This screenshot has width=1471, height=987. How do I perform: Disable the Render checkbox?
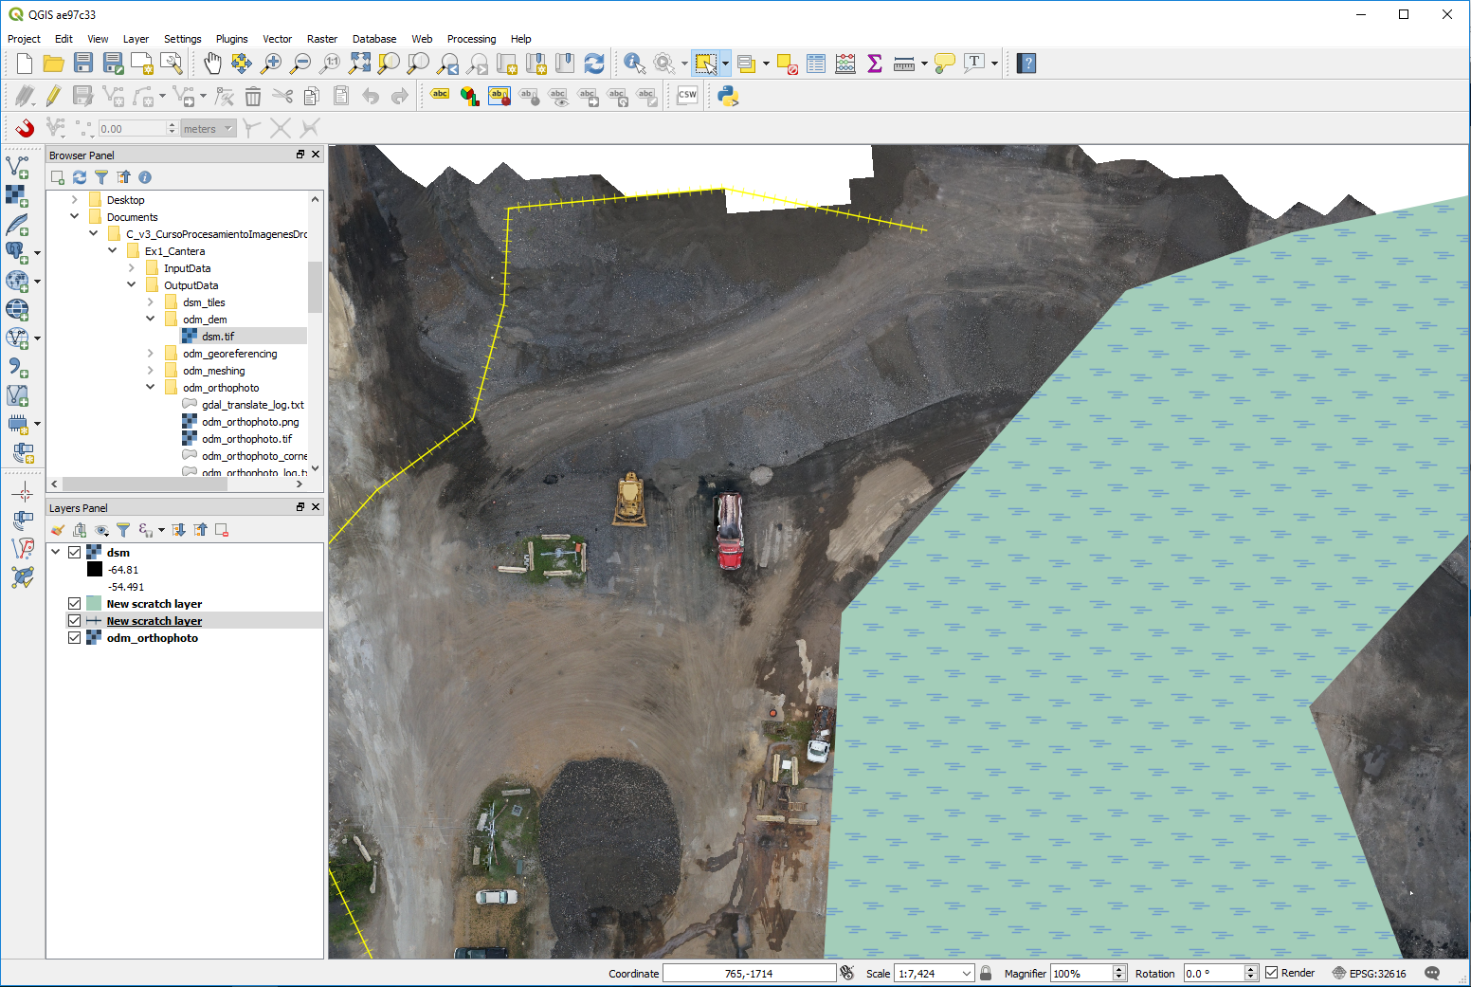click(x=1272, y=973)
